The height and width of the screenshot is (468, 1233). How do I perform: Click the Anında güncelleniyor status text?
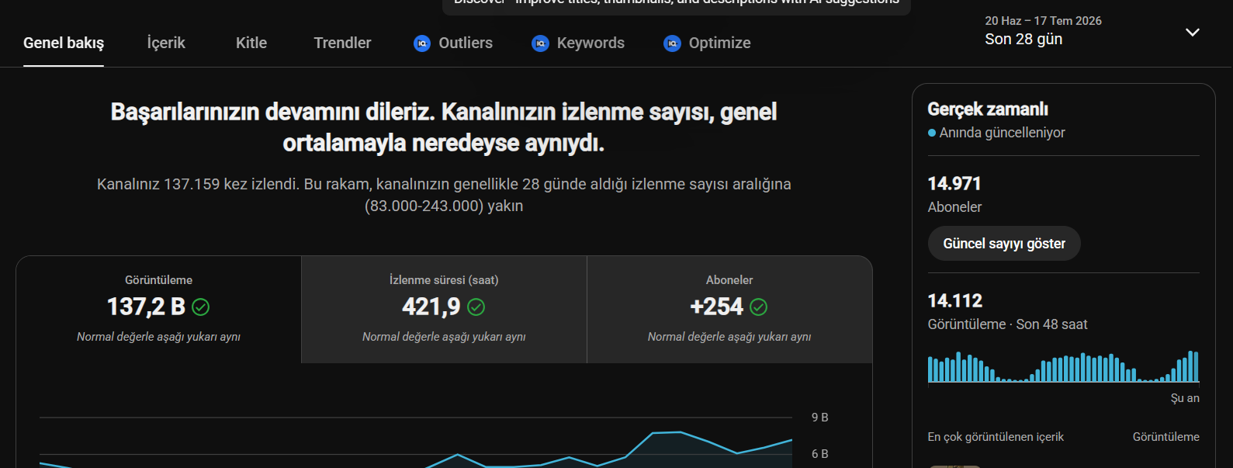(x=1002, y=133)
